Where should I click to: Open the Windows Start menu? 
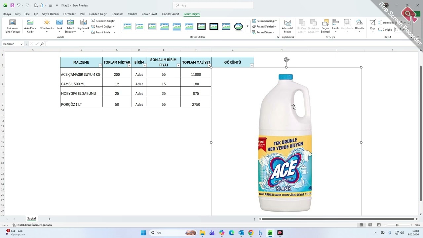(x=143, y=233)
